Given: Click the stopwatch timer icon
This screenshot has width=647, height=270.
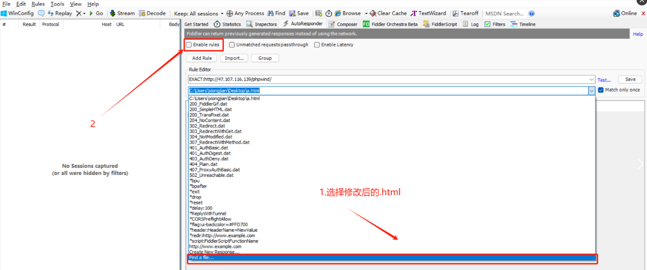Looking at the screenshot, I should coord(329,14).
